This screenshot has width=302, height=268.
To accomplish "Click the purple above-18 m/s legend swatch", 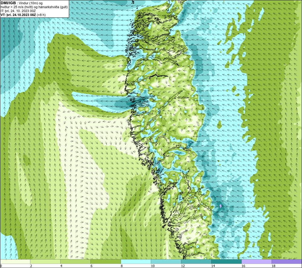I will [x=287, y=261].
